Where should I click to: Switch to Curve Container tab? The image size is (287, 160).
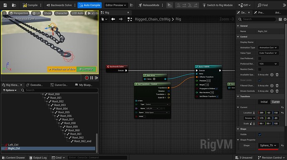59,85
